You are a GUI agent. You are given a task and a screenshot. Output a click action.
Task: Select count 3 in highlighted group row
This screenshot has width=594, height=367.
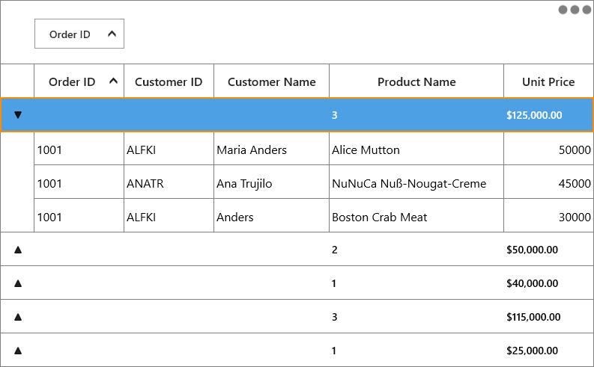(x=335, y=115)
